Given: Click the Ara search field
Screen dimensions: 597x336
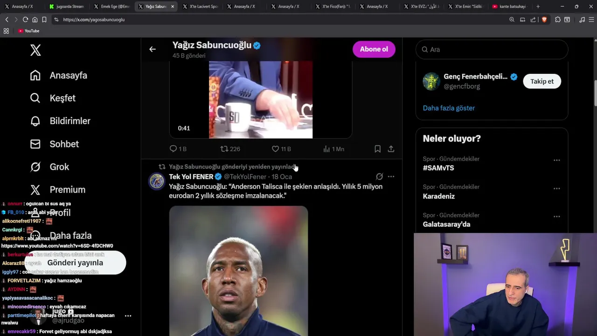Looking at the screenshot, I should (492, 49).
